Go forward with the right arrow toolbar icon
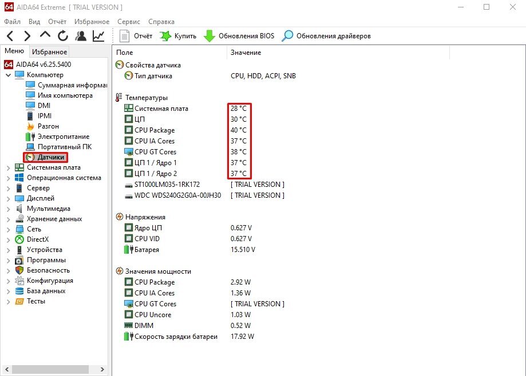Viewport: 526px width, 376px height. (x=27, y=36)
